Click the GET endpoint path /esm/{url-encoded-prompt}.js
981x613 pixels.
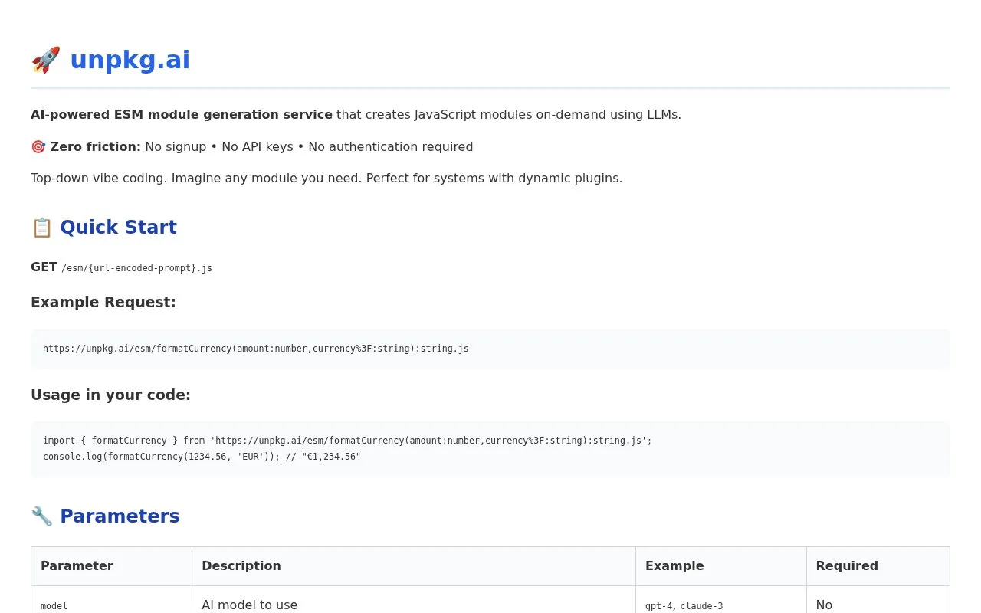click(136, 268)
